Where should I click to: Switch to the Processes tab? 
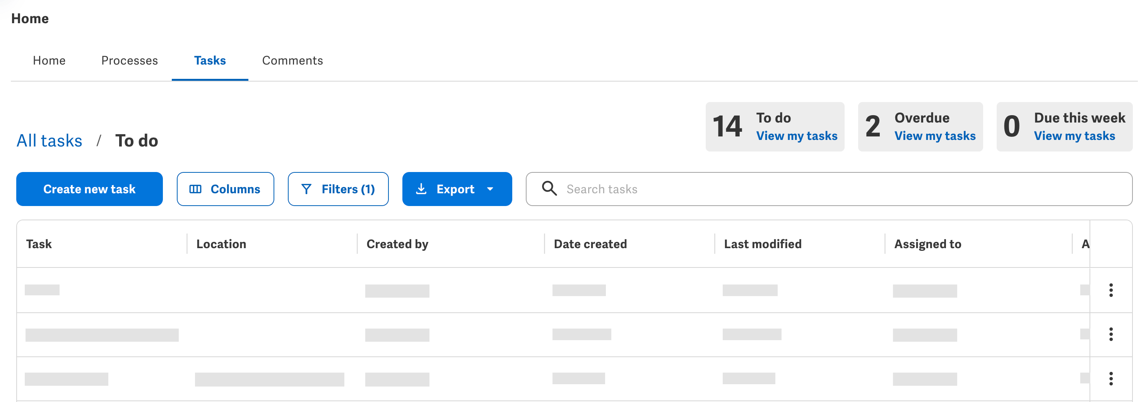tap(130, 60)
